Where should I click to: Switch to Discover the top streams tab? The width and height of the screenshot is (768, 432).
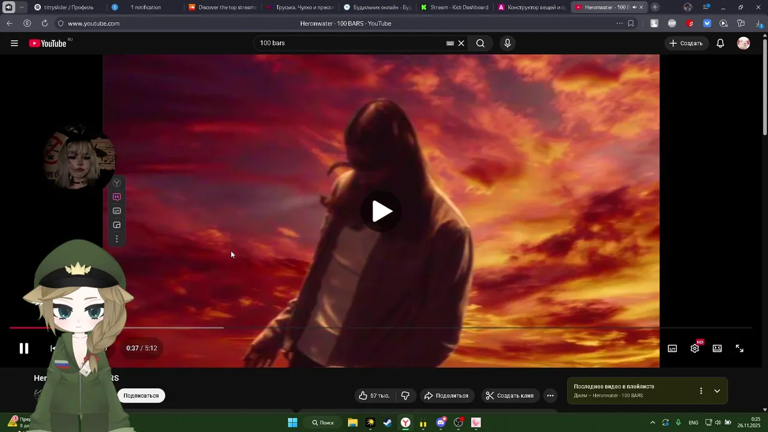(x=223, y=7)
